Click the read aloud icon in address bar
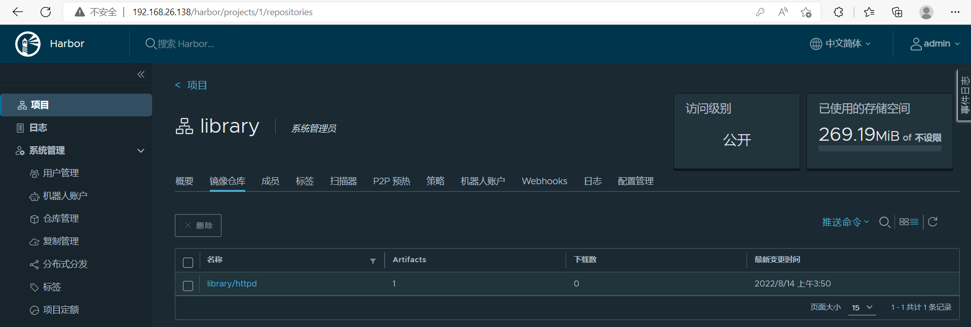The height and width of the screenshot is (327, 971). coord(783,12)
